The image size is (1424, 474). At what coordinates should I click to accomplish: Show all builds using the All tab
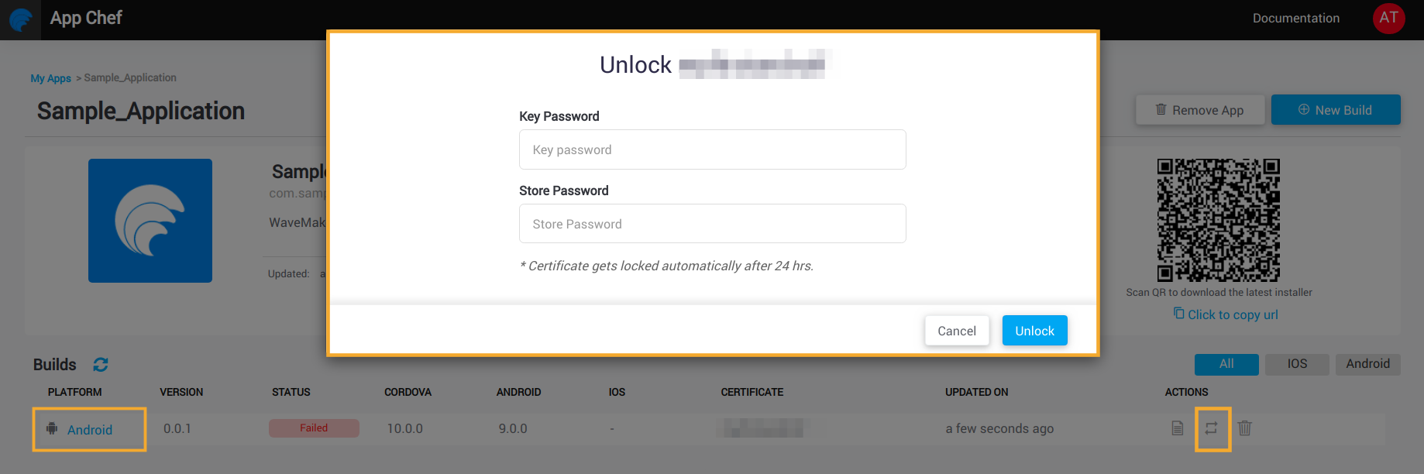point(1226,363)
